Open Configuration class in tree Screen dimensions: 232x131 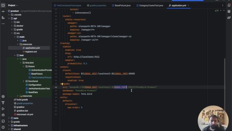[x=35, y=85]
